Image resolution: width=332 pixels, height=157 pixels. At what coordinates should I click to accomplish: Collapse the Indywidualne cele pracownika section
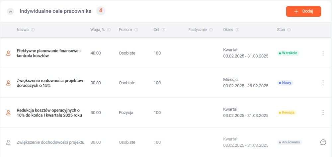pyautogui.click(x=11, y=11)
